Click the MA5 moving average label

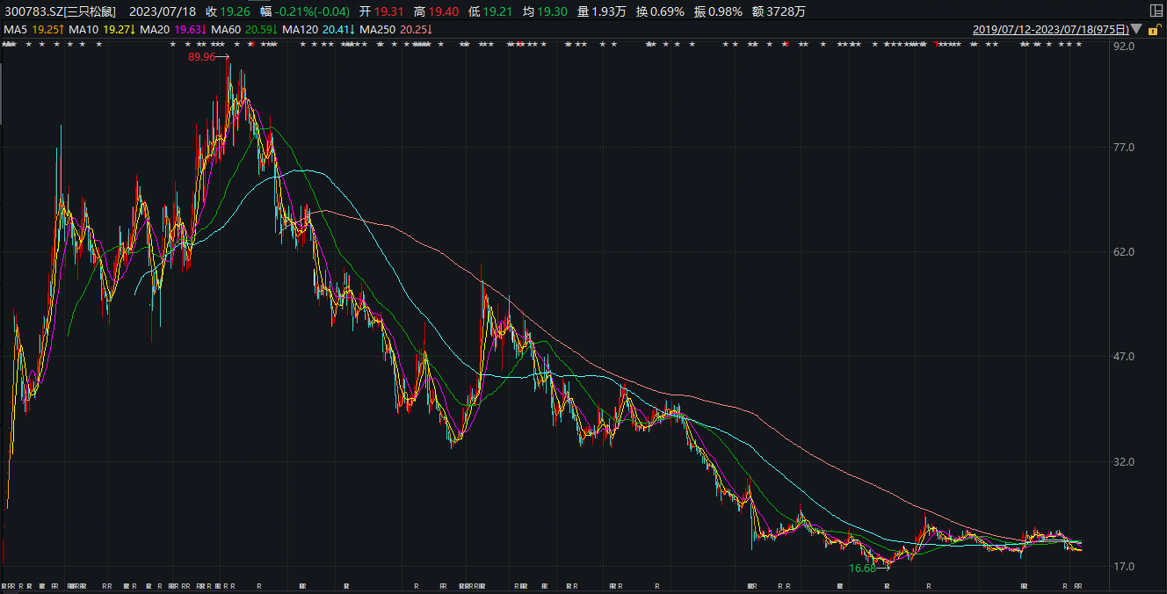click(15, 29)
